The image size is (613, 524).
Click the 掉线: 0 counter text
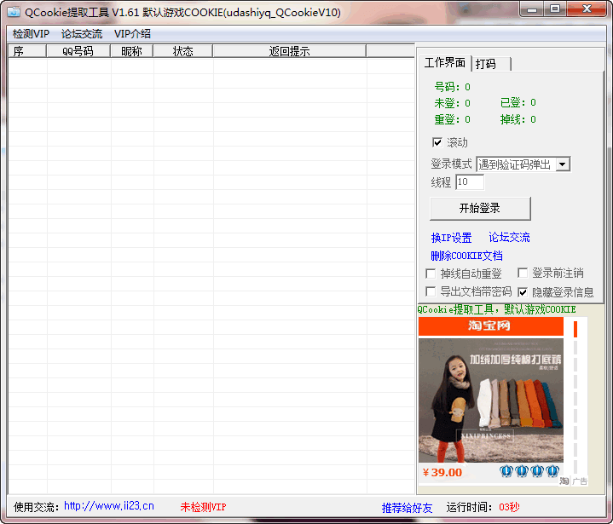pyautogui.click(x=518, y=119)
